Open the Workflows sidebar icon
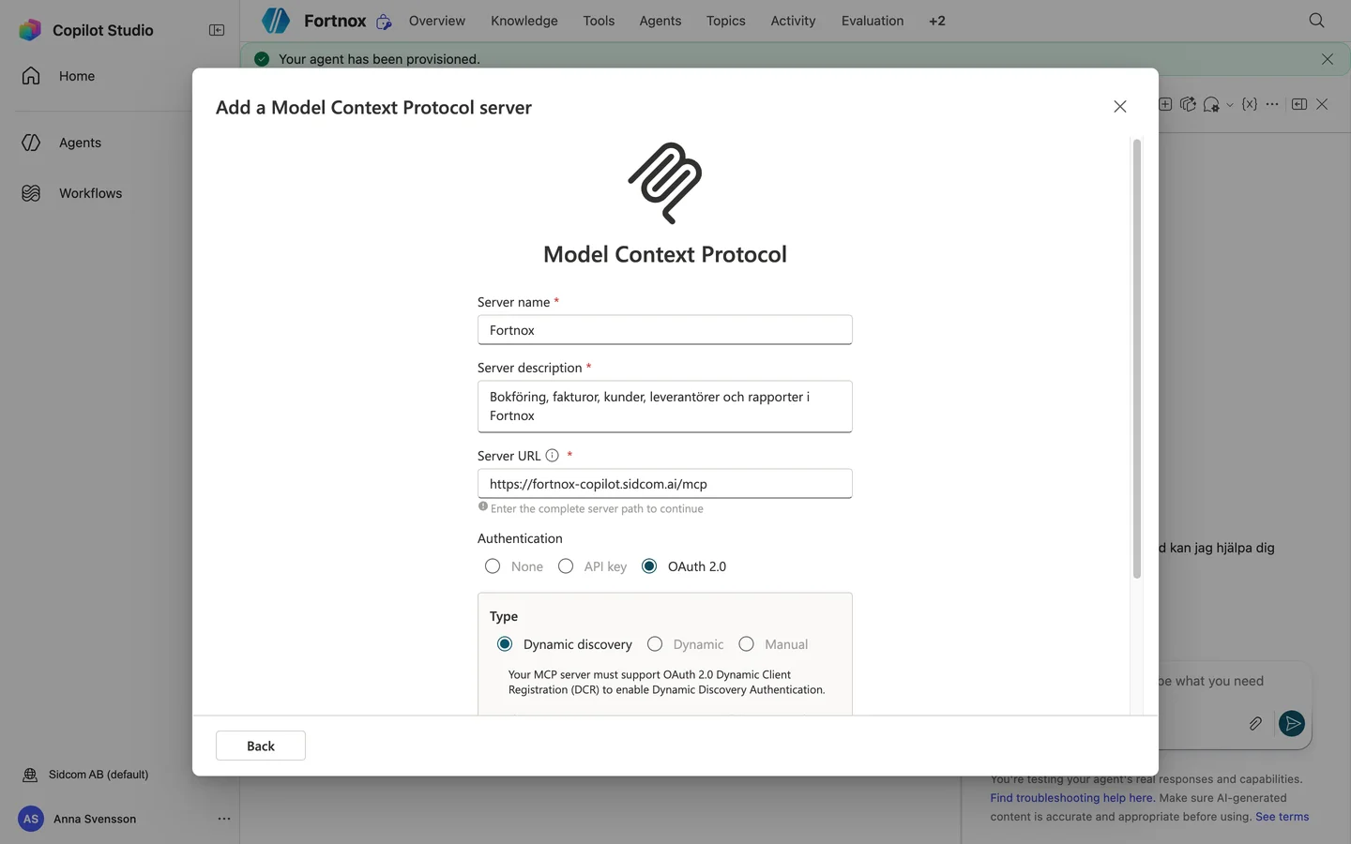Viewport: 1351px width, 844px height. [x=31, y=193]
